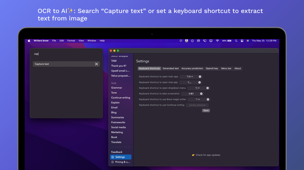Open the Help menu
Viewport: 304px width, 170px height.
pyautogui.click(x=102, y=41)
